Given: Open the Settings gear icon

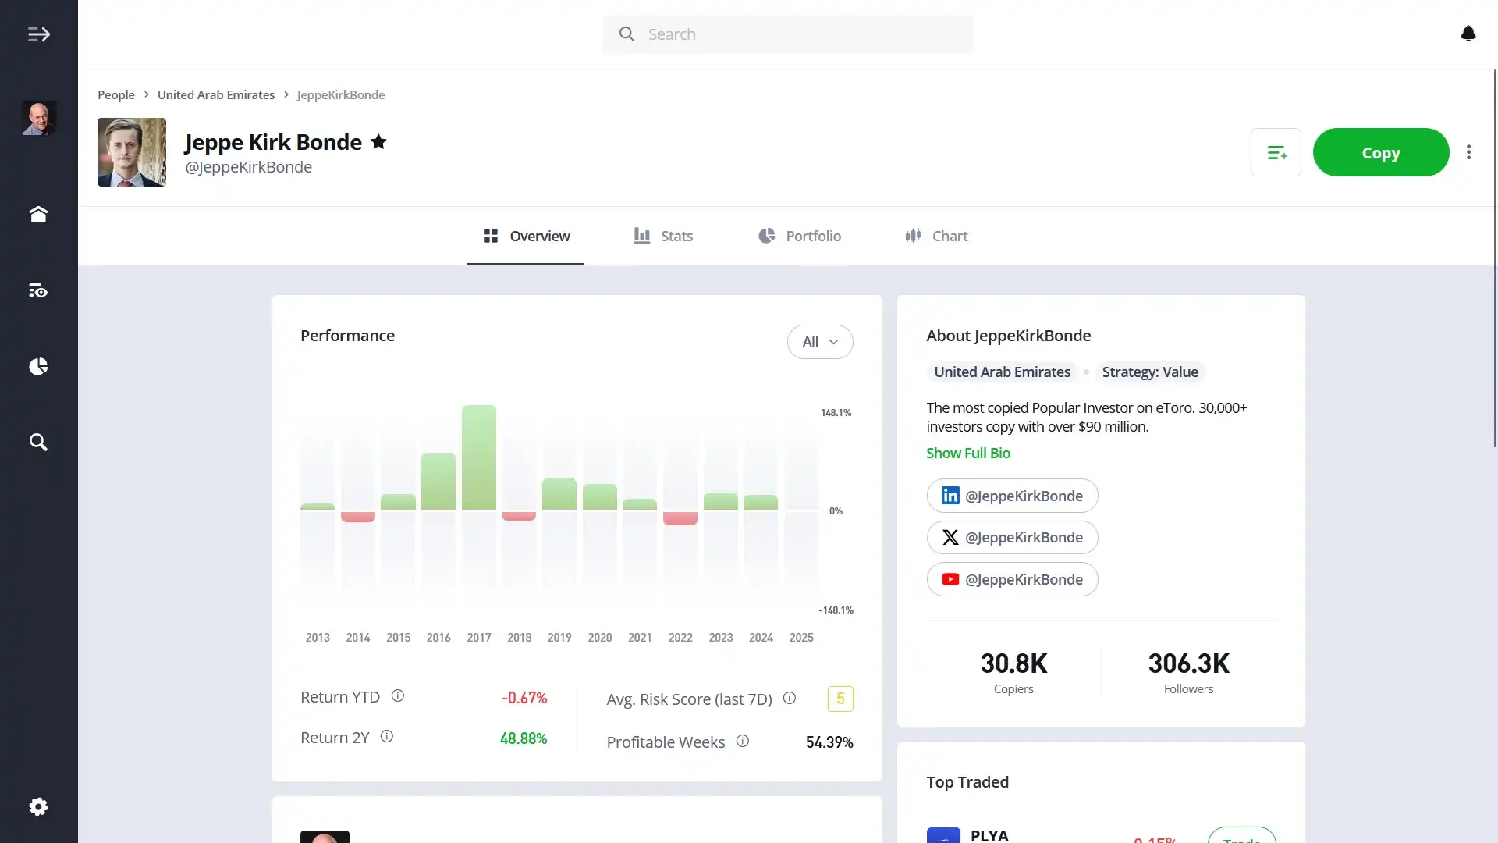Looking at the screenshot, I should 38,806.
